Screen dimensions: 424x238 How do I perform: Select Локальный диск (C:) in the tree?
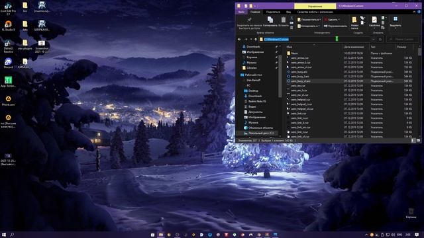(x=260, y=134)
